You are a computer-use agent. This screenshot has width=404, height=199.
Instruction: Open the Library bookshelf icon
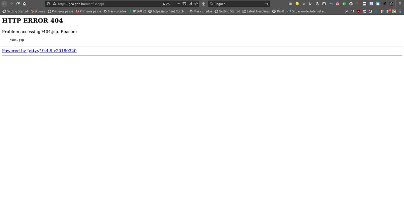point(290,4)
